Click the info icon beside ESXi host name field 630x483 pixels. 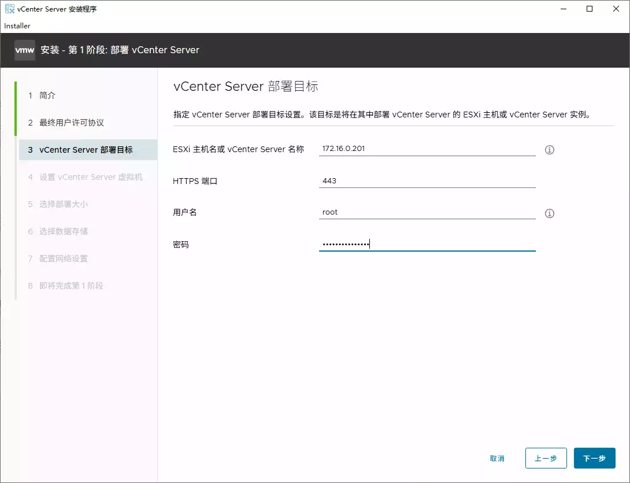(549, 150)
